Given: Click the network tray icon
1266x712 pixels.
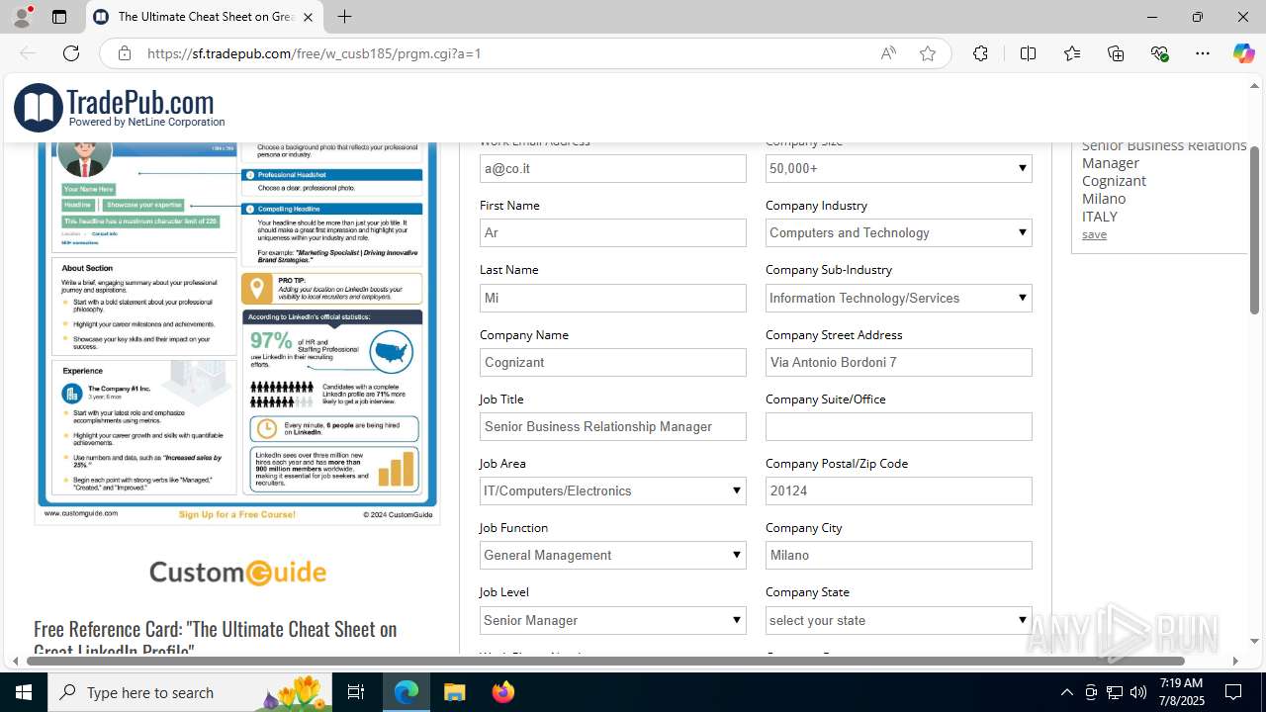Looking at the screenshot, I should [1115, 692].
